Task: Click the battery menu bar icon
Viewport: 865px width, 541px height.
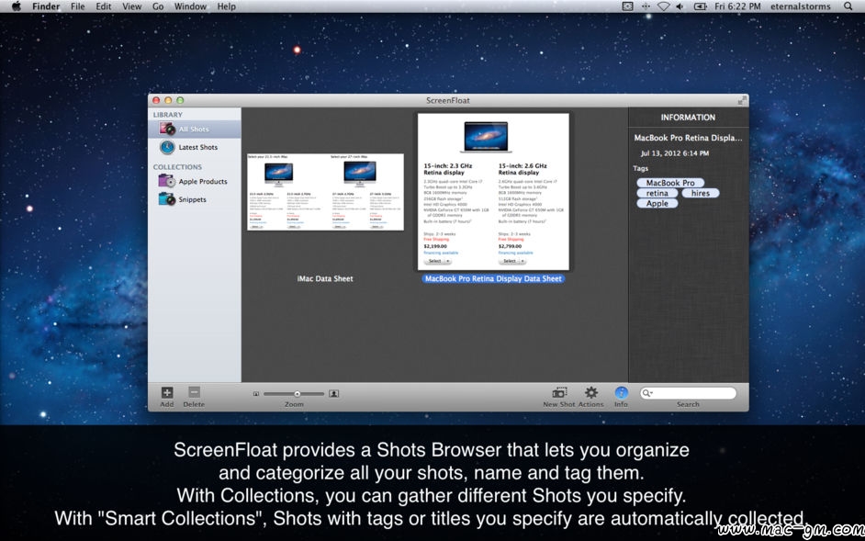Action: pos(700,6)
